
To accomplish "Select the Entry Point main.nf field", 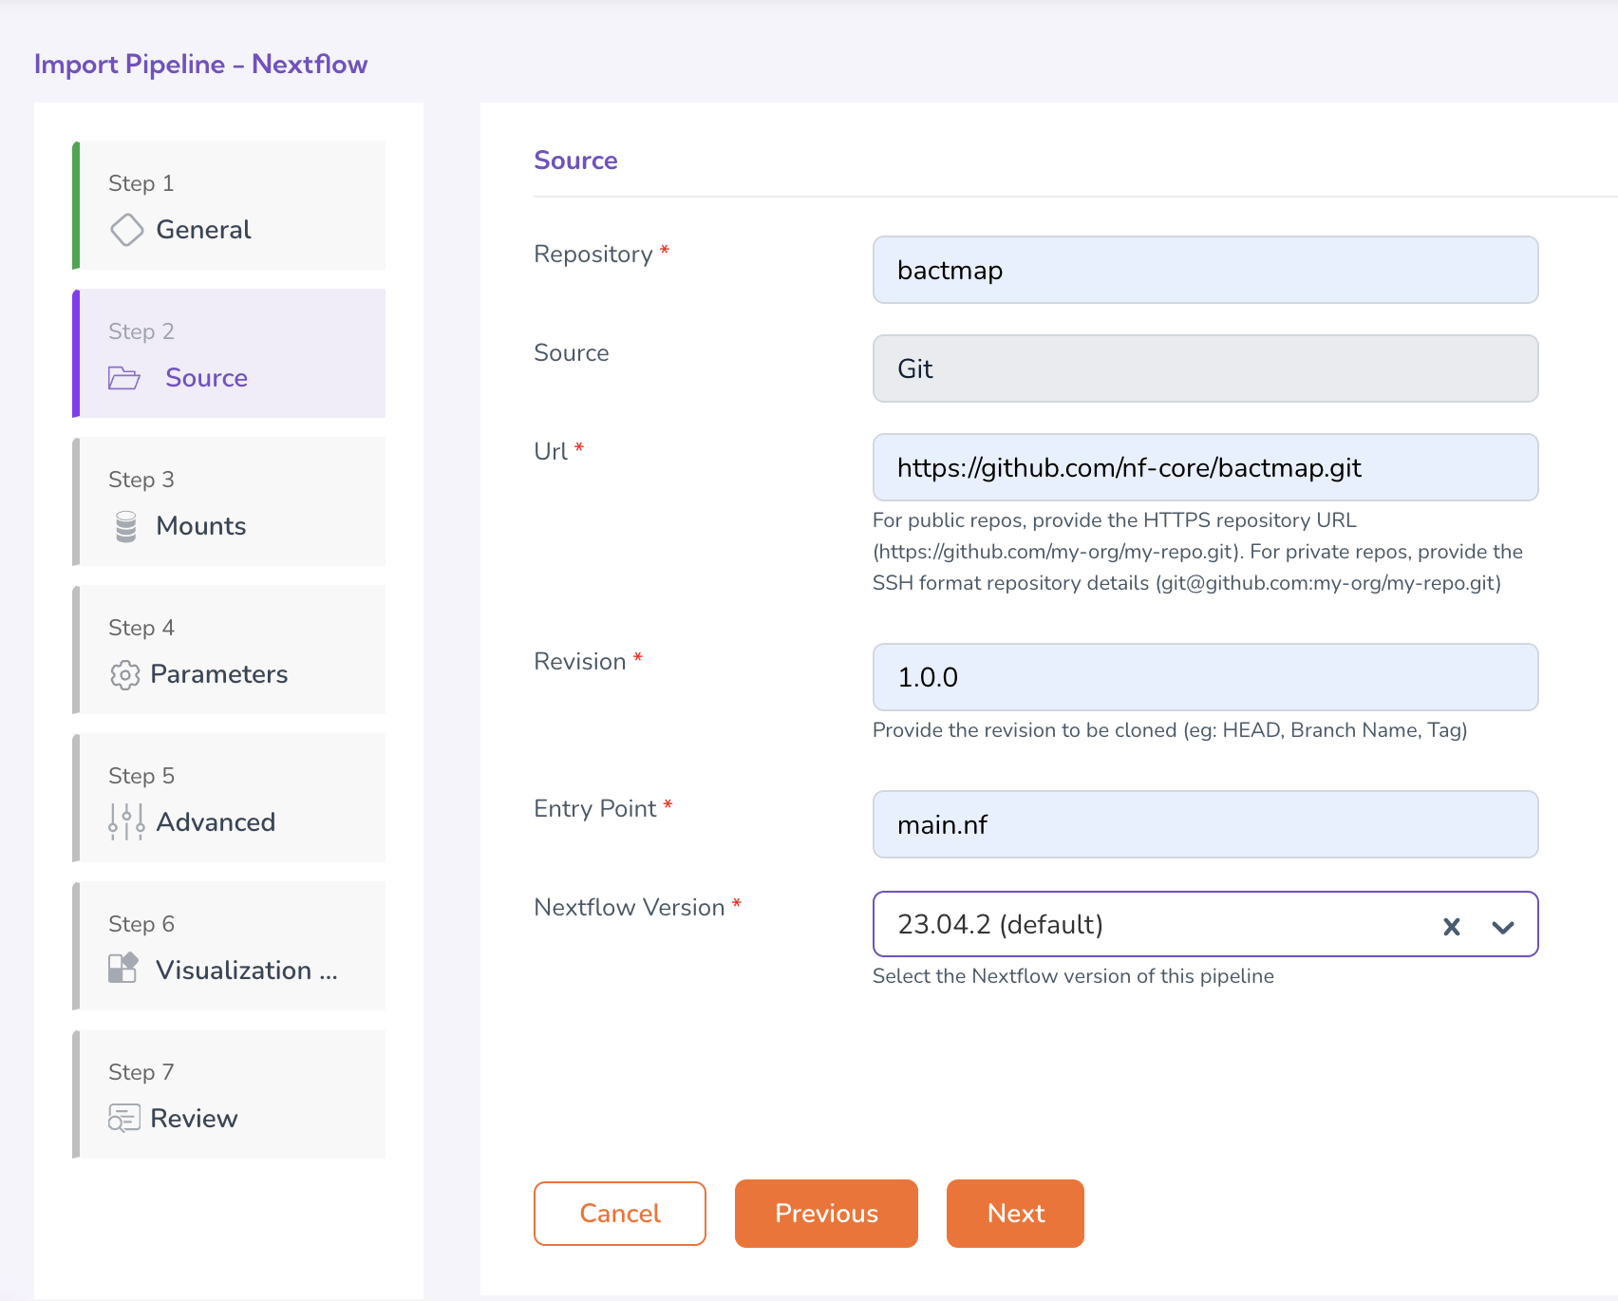I will click(1205, 825).
